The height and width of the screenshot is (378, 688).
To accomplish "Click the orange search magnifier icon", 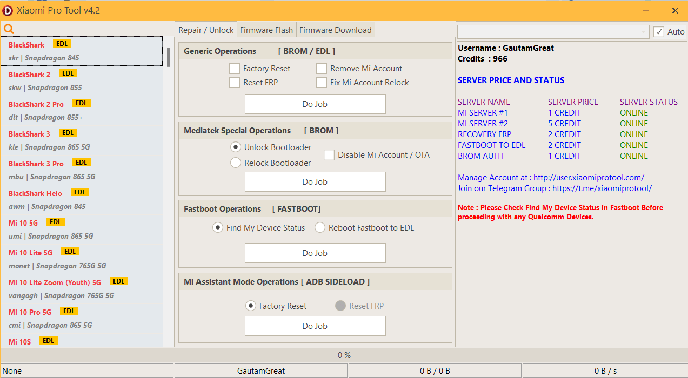I will tap(9, 29).
